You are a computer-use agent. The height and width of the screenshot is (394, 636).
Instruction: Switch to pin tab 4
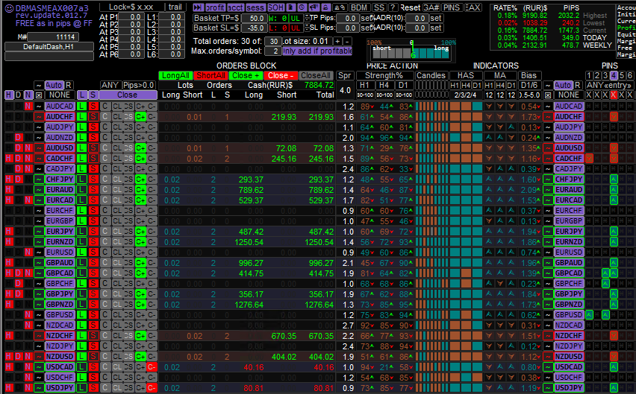click(x=614, y=75)
